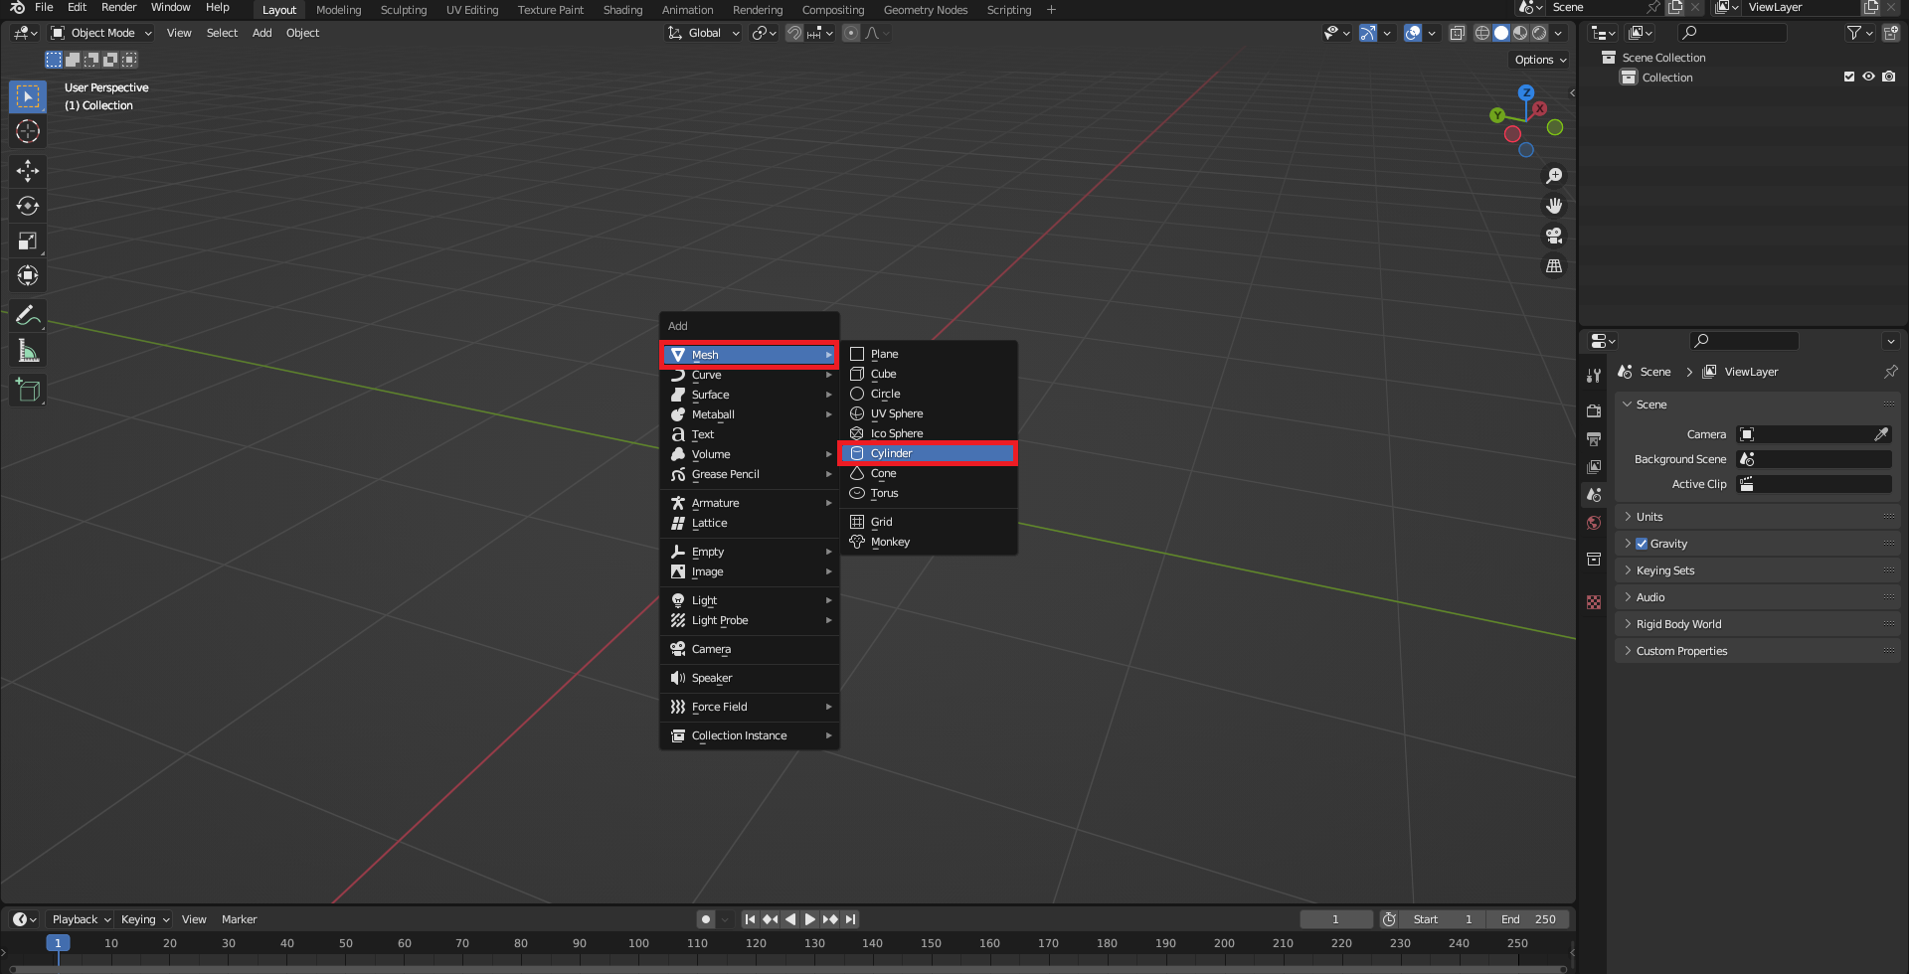Viewport: 1909px width, 974px height.
Task: Open the Collection properties tab
Action: tap(1594, 559)
